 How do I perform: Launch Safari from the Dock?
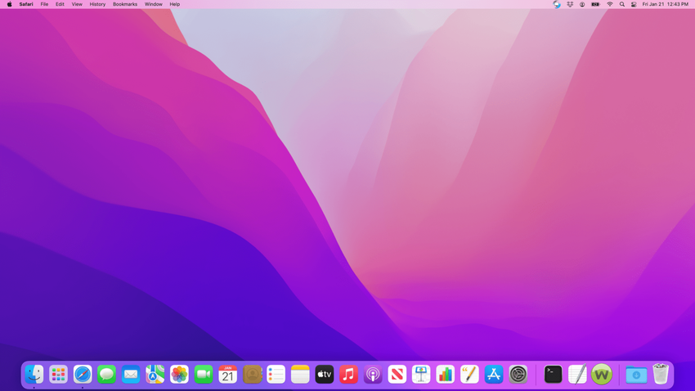point(83,374)
